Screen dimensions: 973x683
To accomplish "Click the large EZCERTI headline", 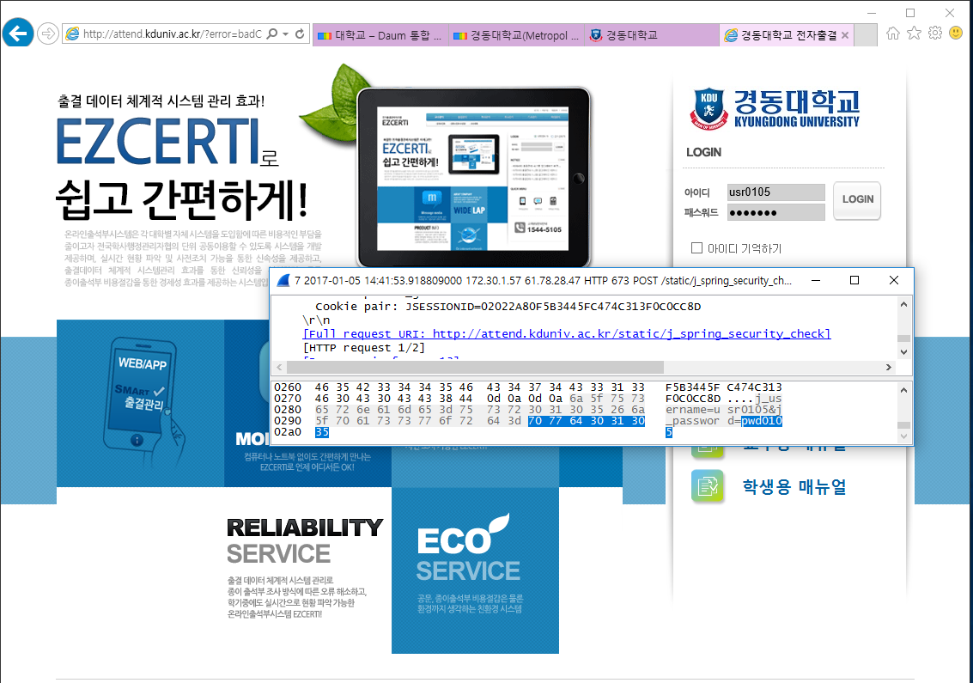I will click(x=158, y=141).
